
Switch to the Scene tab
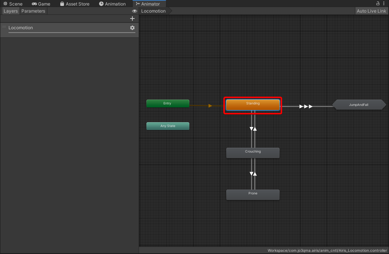tap(13, 4)
